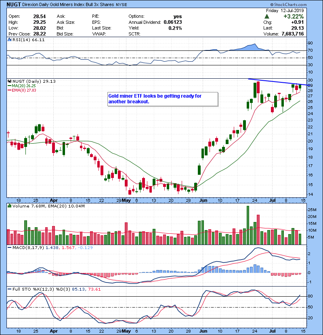Screen dimensions: 323x335
Task: Click the Prev Close value 28.22
Action: pyautogui.click(x=40, y=34)
